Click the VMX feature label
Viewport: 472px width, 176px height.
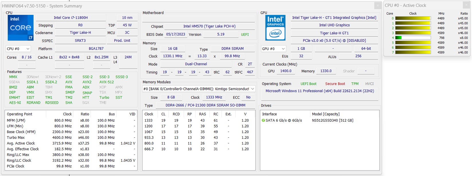30,92
